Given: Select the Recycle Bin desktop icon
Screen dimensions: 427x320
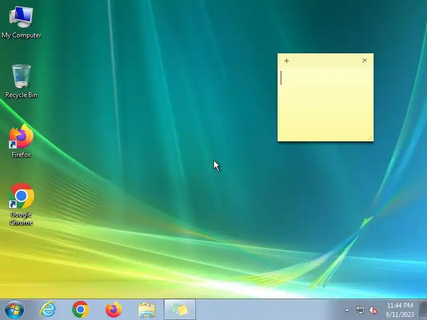Looking at the screenshot, I should coord(21,81).
